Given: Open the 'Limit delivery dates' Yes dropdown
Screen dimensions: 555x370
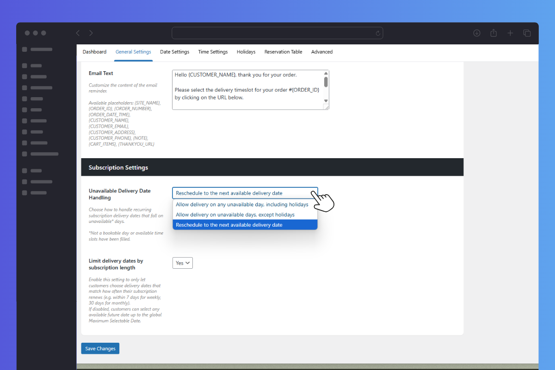Looking at the screenshot, I should [182, 263].
